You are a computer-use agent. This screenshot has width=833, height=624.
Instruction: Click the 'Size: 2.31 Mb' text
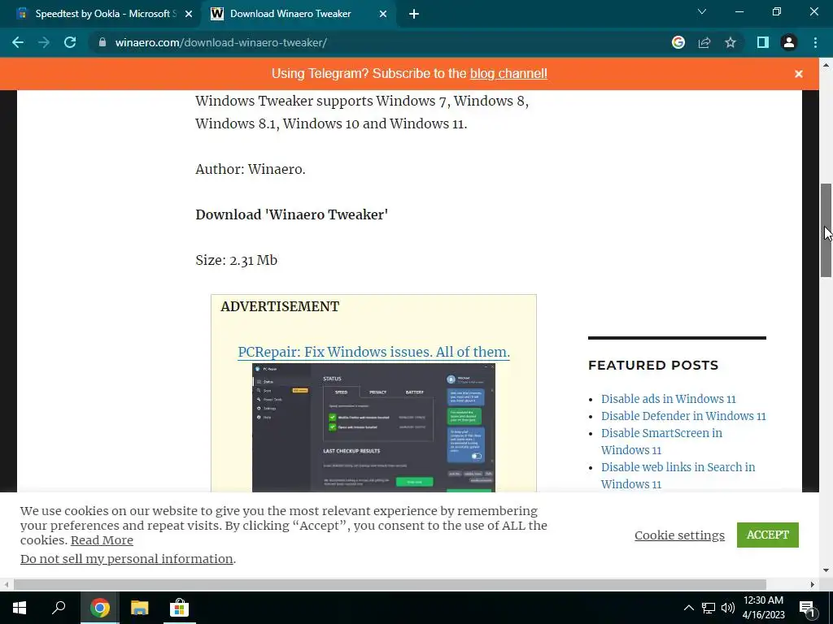point(237,260)
